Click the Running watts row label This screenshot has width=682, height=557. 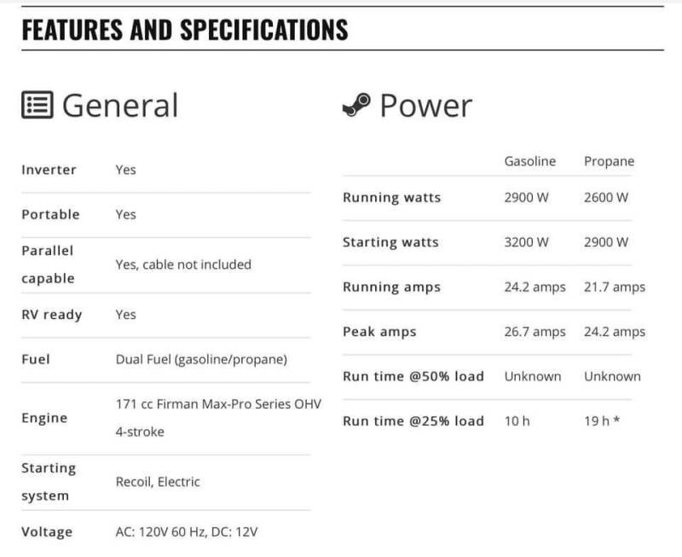pos(391,198)
